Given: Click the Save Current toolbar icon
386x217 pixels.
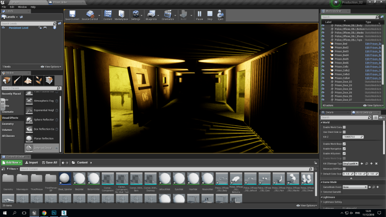Looking at the screenshot, I should click(x=71, y=14).
